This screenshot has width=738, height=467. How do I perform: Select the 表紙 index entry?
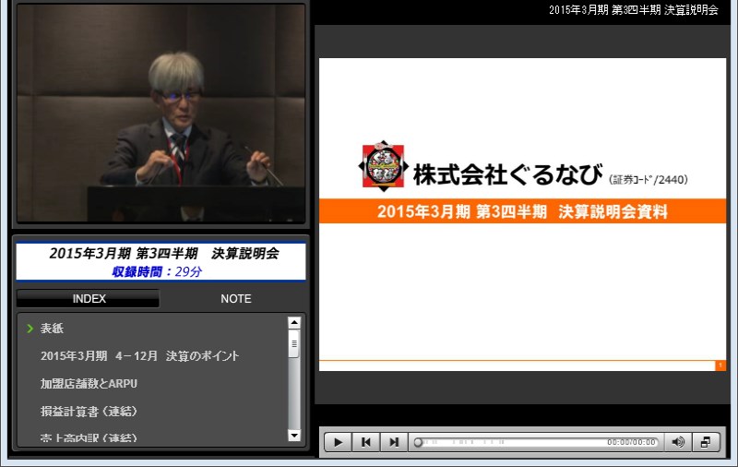(x=52, y=329)
